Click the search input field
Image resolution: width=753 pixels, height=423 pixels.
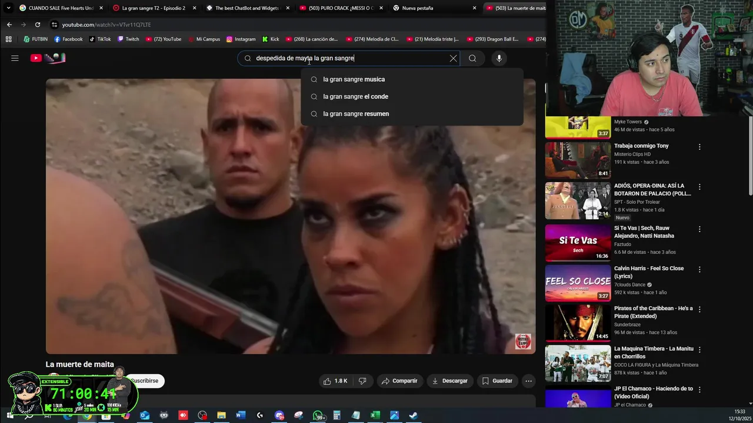pyautogui.click(x=350, y=58)
